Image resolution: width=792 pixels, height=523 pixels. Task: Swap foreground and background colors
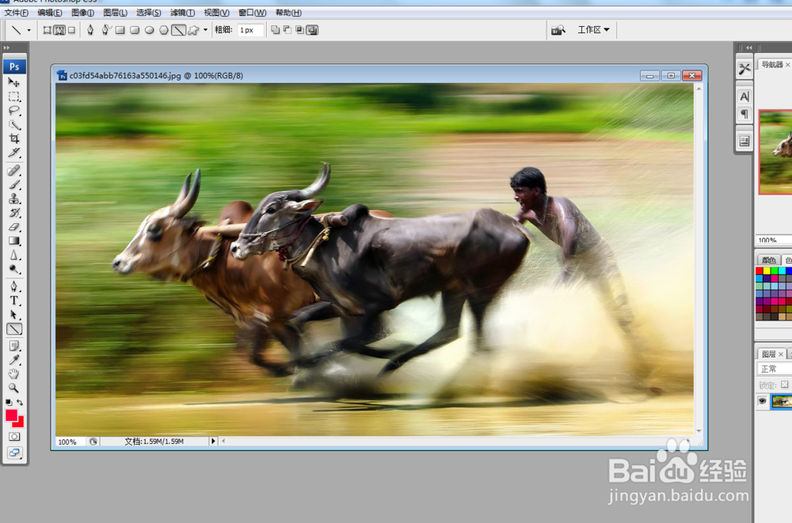tap(20, 403)
